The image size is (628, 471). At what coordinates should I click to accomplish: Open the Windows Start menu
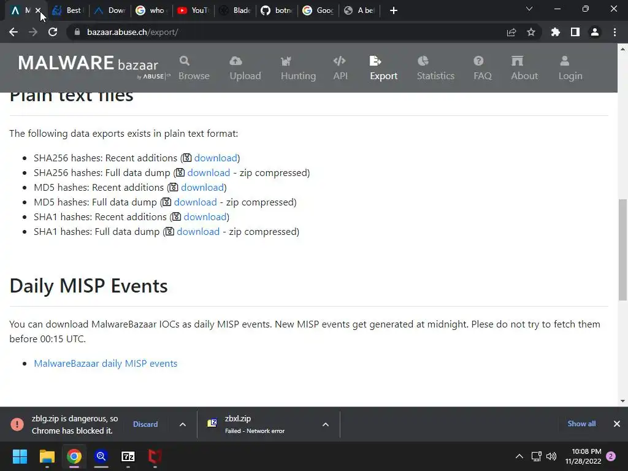20,456
